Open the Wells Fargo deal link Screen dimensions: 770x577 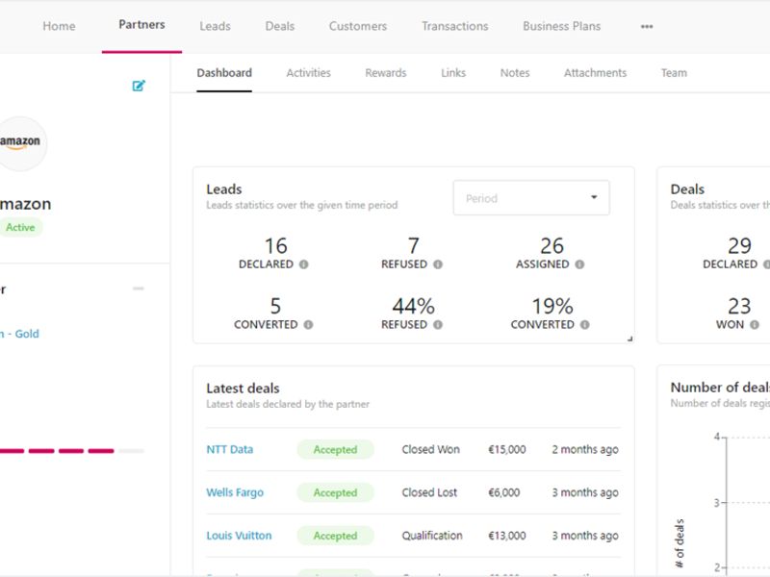(x=235, y=492)
